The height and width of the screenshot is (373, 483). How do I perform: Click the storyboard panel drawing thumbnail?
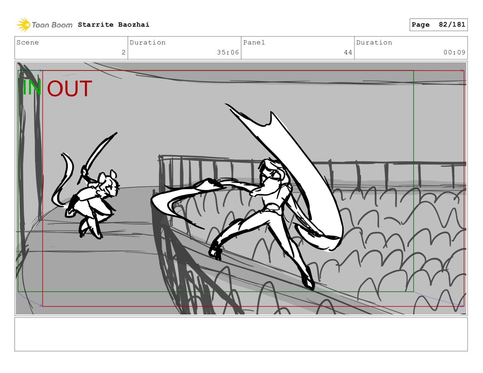point(241,188)
